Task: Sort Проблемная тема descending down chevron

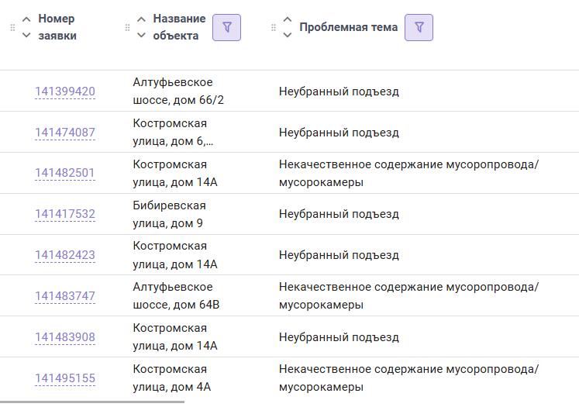Action: click(288, 35)
